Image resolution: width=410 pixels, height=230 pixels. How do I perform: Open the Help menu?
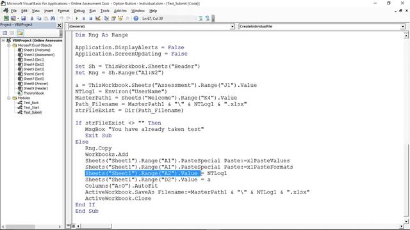(153, 11)
